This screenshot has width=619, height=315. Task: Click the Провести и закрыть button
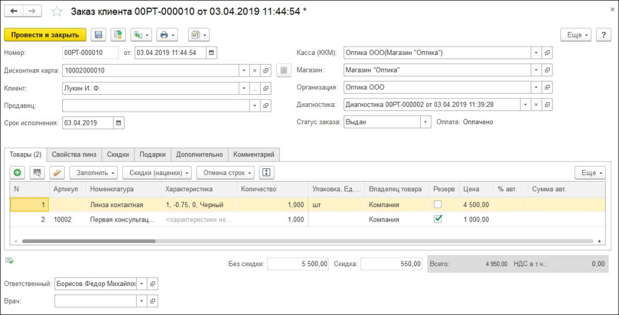tap(45, 34)
